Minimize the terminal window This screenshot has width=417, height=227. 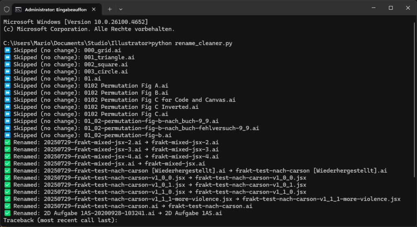[374, 8]
